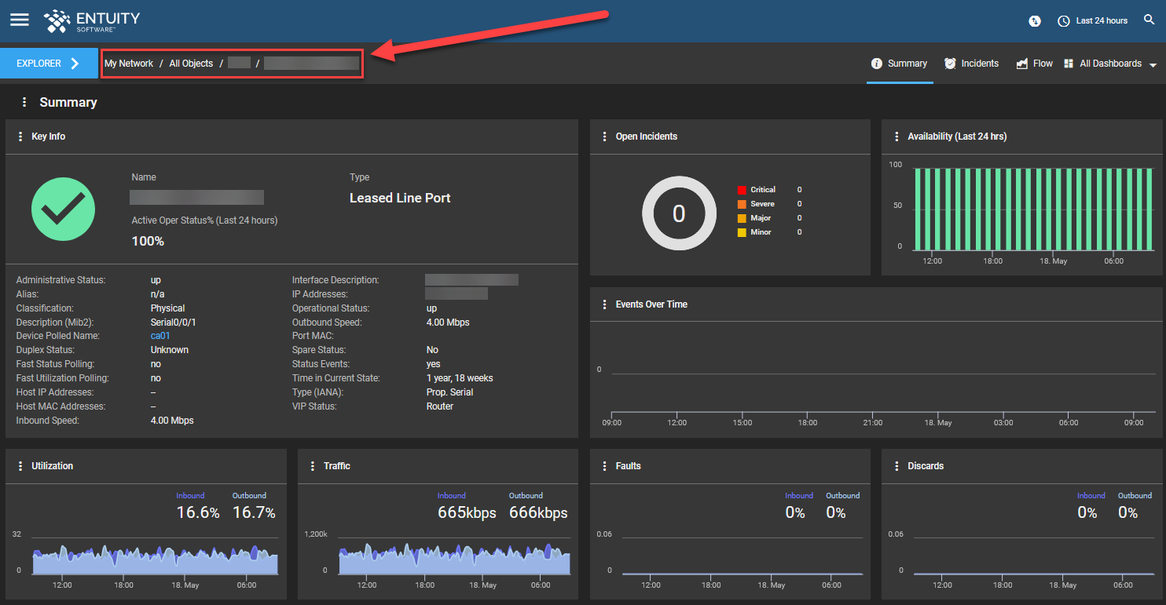1166x605 pixels.
Task: Click the 16.7% outbound utilization value
Action: [x=254, y=513]
